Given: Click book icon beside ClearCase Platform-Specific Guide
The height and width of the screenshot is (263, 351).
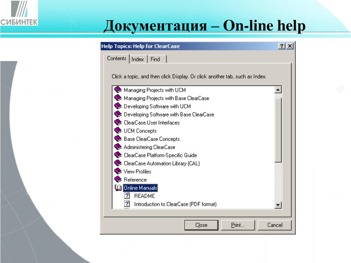Looking at the screenshot, I should 118,155.
